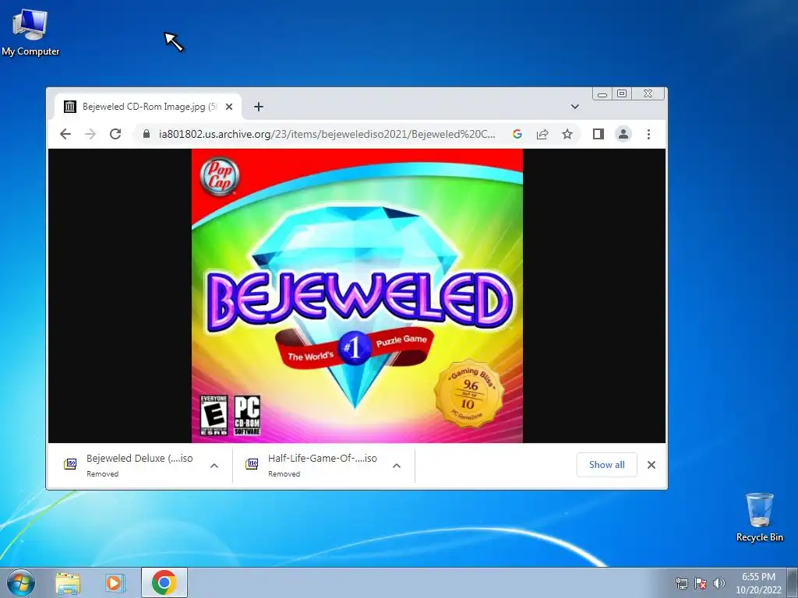This screenshot has width=798, height=598.
Task: Click the Google icon in address bar
Action: [x=517, y=134]
